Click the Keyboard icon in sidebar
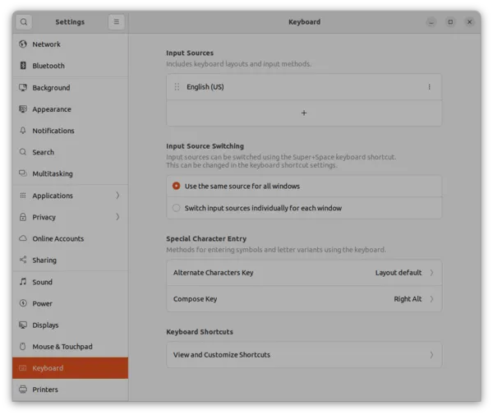 (23, 368)
